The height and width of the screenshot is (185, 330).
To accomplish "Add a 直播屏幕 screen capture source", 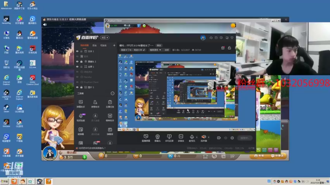I will (146, 138).
